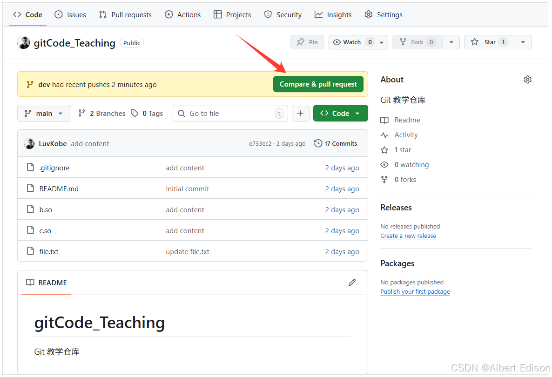Open update file.txt commit message
Screen dimensions: 552x377
point(187,252)
